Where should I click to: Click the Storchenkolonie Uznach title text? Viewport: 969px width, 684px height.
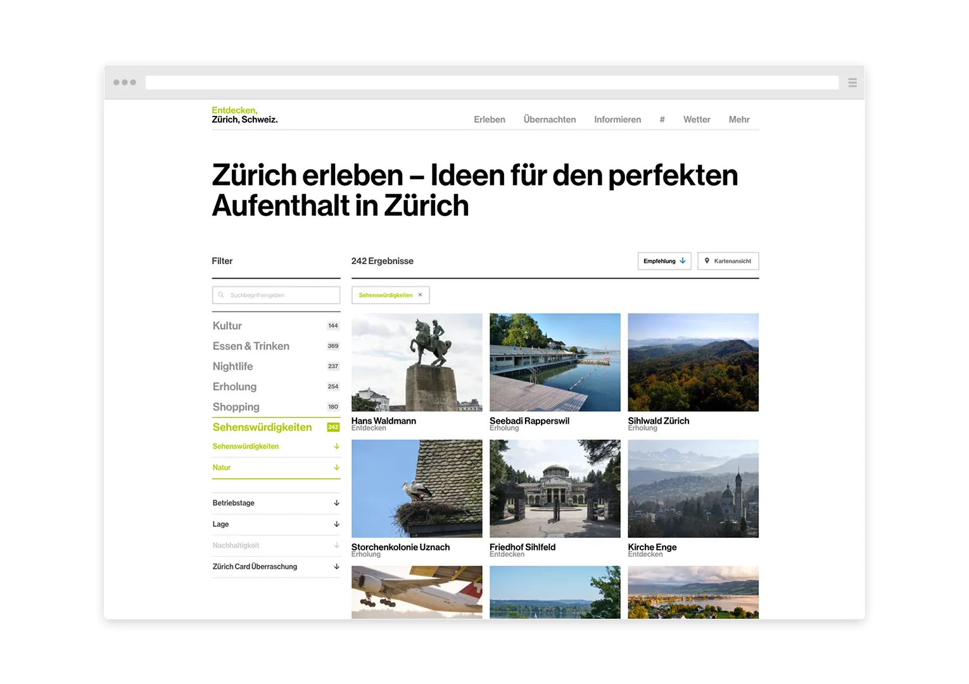coord(400,547)
